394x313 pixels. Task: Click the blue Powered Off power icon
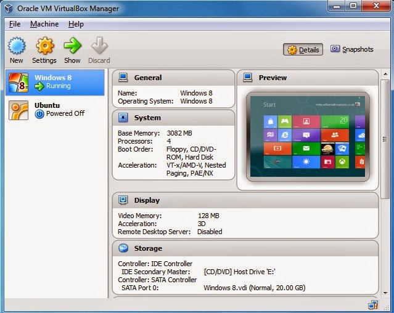coord(39,114)
